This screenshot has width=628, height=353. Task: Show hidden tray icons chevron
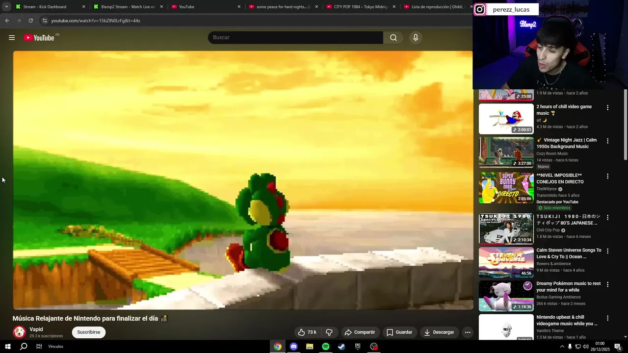562,347
